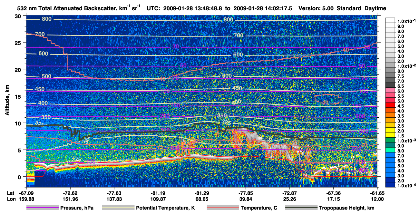Click the purple line sample beside Pressure legend
Viewport: 419px width, 215px height.
(43, 208)
